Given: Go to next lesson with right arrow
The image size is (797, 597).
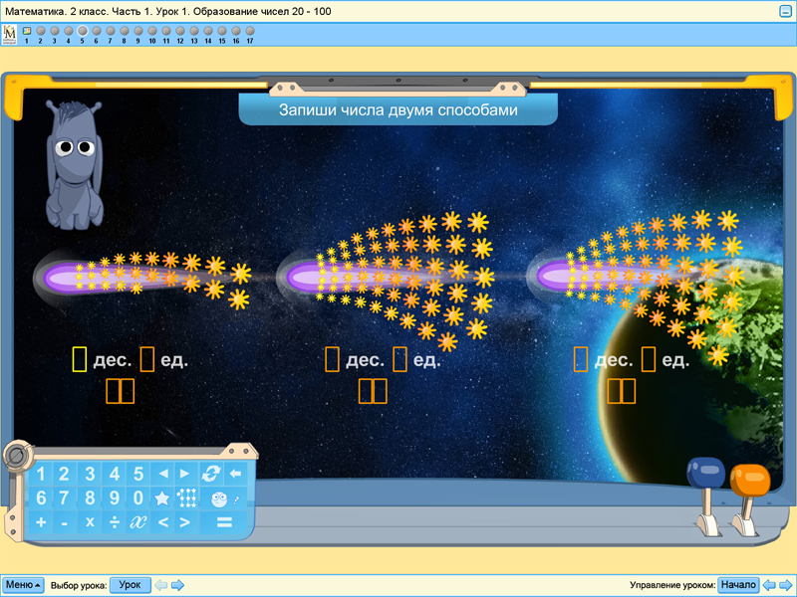Looking at the screenshot, I should coord(178,585).
